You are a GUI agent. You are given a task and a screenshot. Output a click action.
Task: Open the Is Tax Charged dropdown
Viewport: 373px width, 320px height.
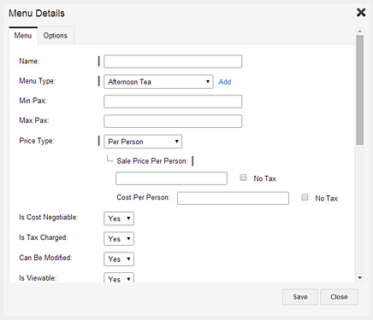119,239
